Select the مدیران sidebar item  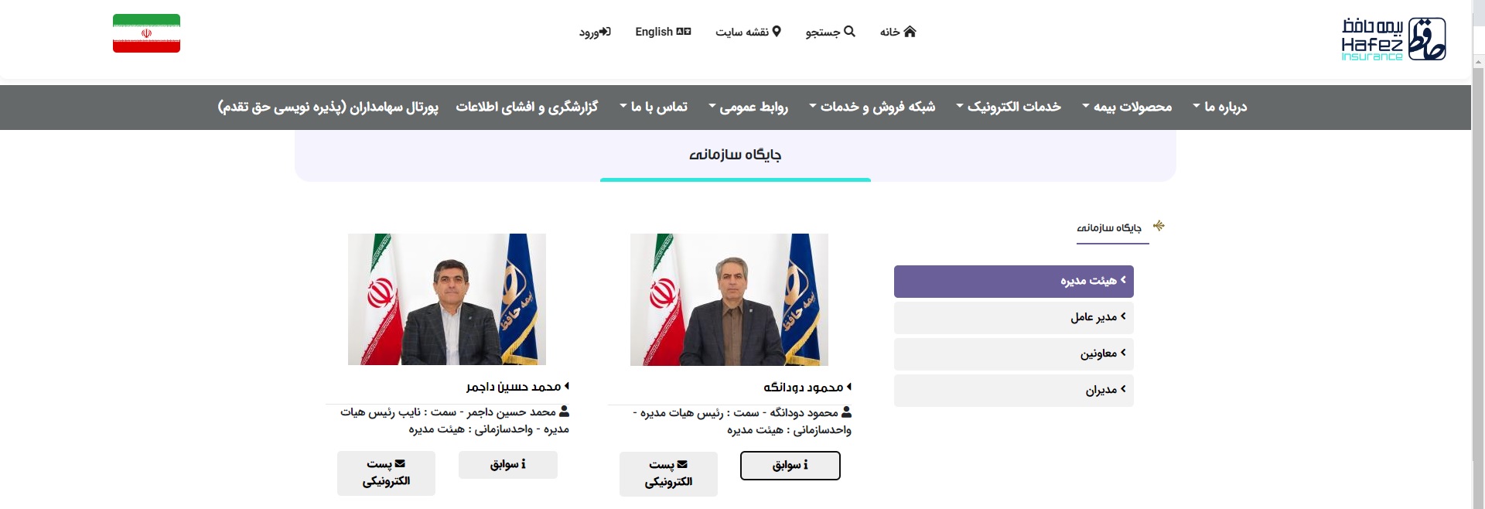(x=1014, y=391)
